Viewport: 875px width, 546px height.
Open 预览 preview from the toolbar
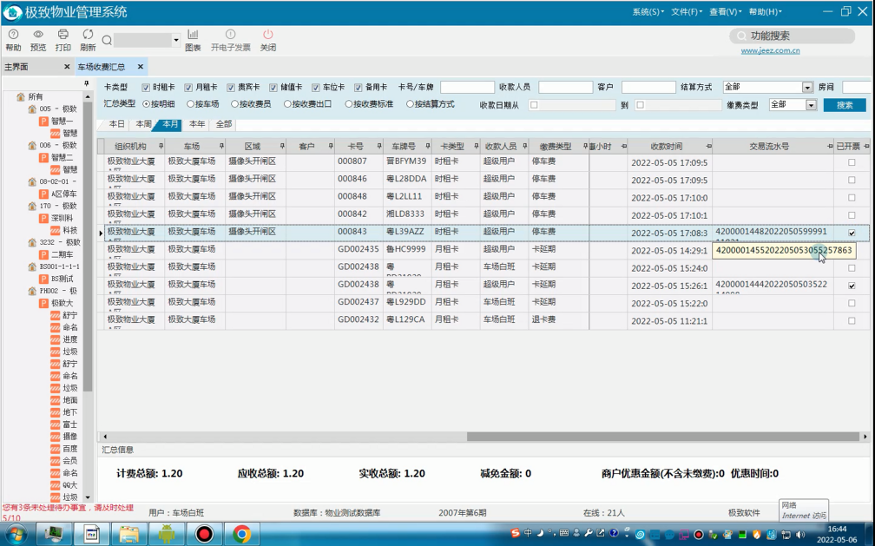(38, 35)
